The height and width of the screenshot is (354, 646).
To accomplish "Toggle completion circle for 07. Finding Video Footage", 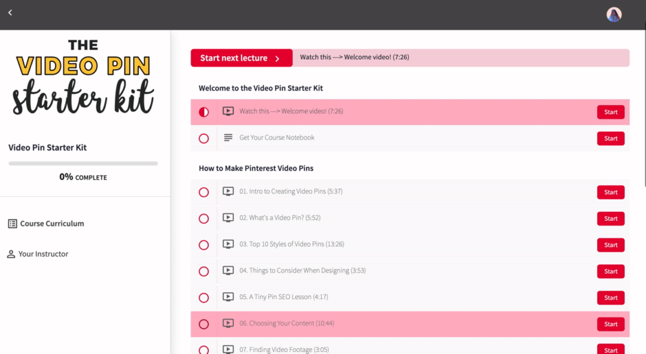I will tap(203, 349).
